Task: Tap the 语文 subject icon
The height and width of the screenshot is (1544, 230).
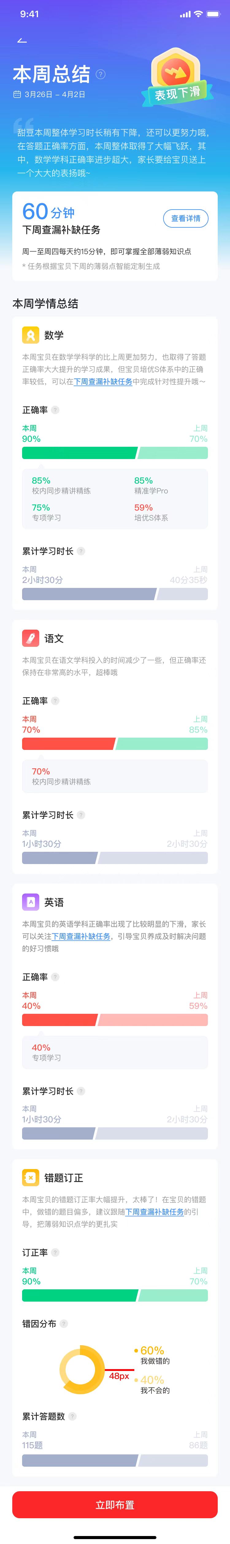Action: 31,638
